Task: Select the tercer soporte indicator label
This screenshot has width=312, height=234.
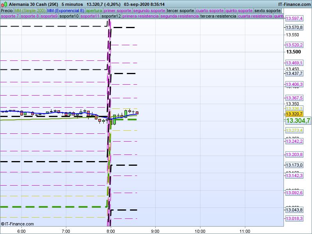Action: [180, 11]
